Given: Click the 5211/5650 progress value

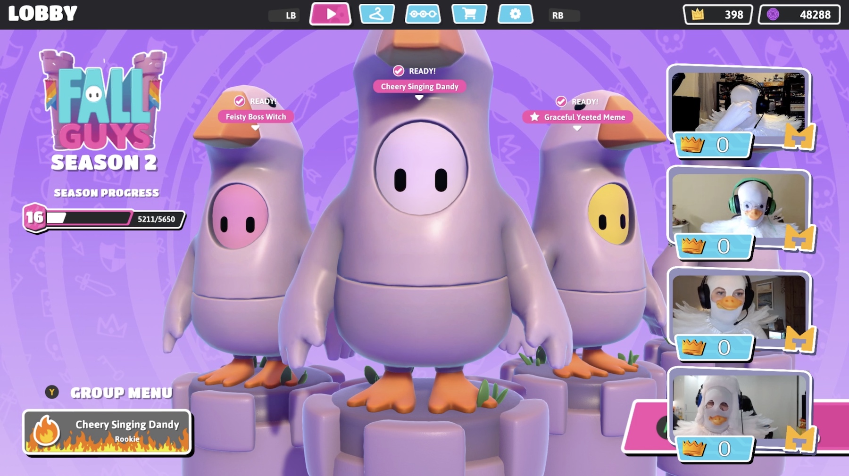Looking at the screenshot, I should pyautogui.click(x=156, y=219).
